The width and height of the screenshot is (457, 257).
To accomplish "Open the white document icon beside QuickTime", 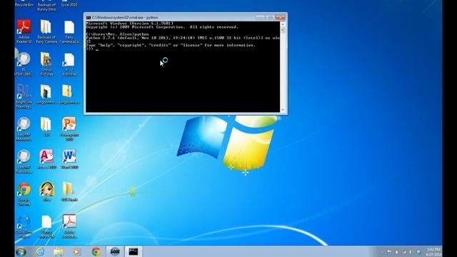I will tap(46, 227).
